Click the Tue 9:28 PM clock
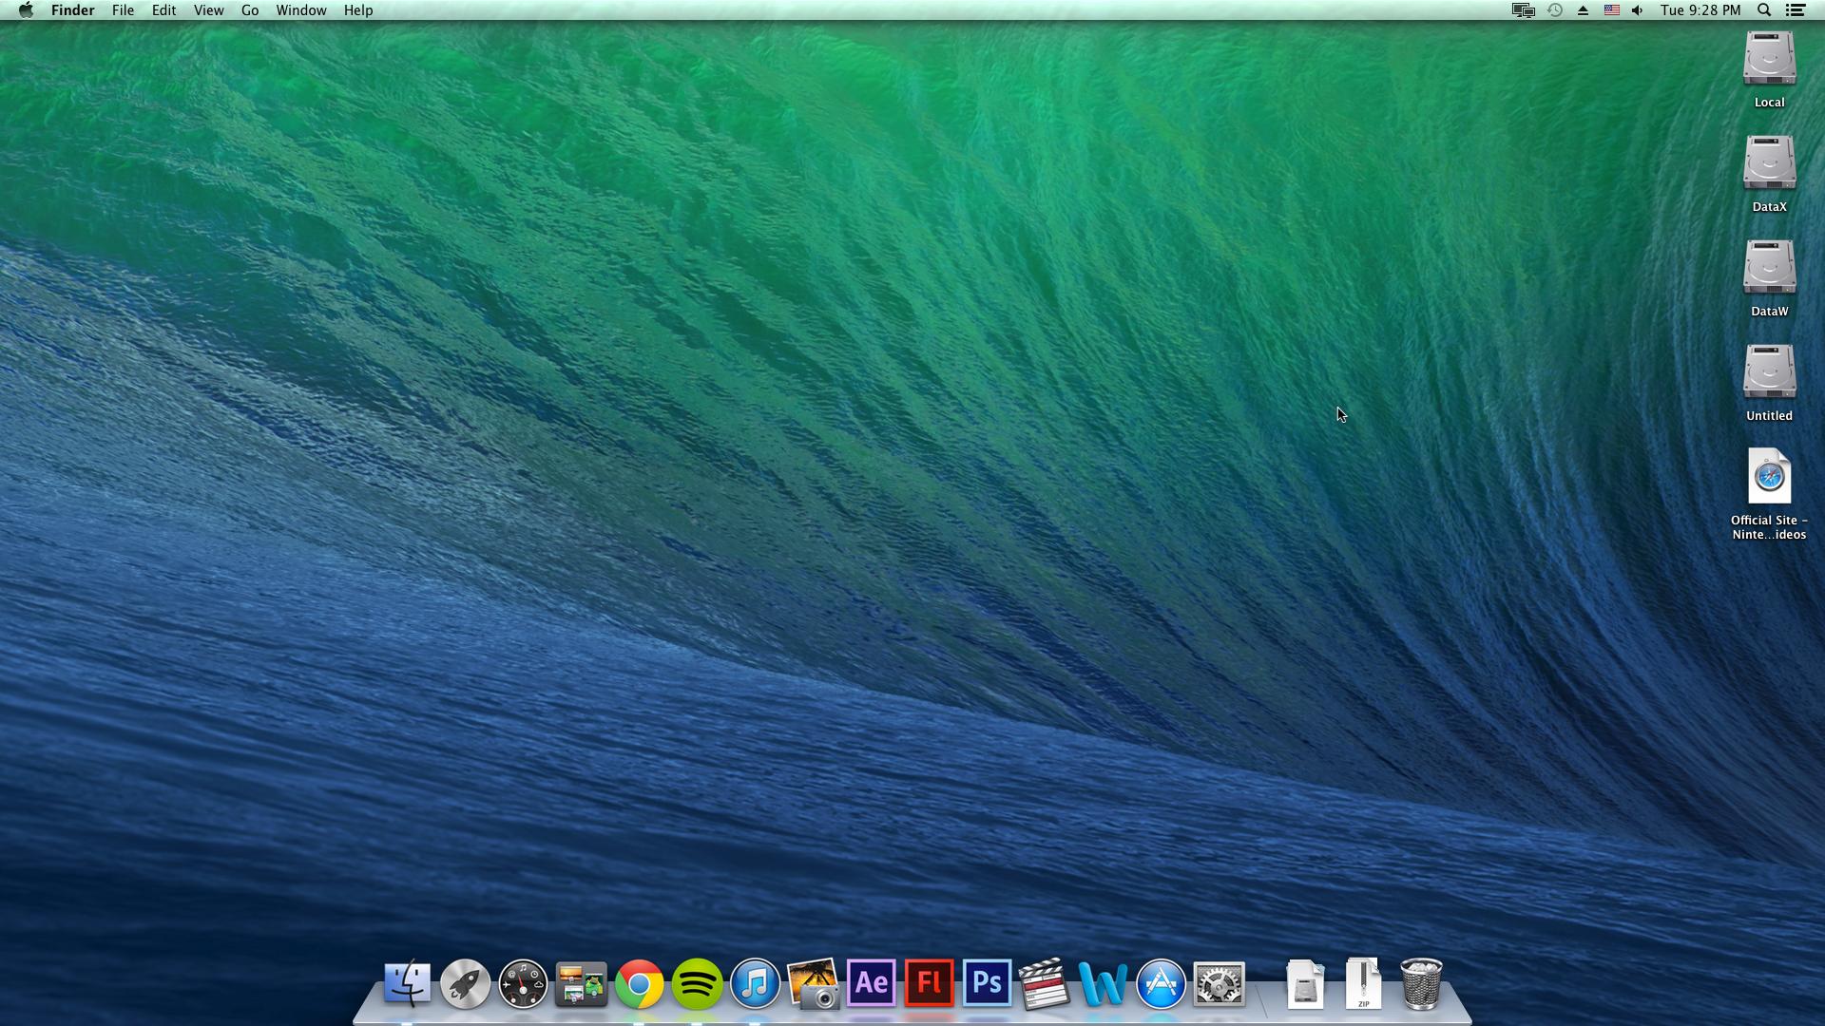Viewport: 1825px width, 1026px height. tap(1700, 10)
